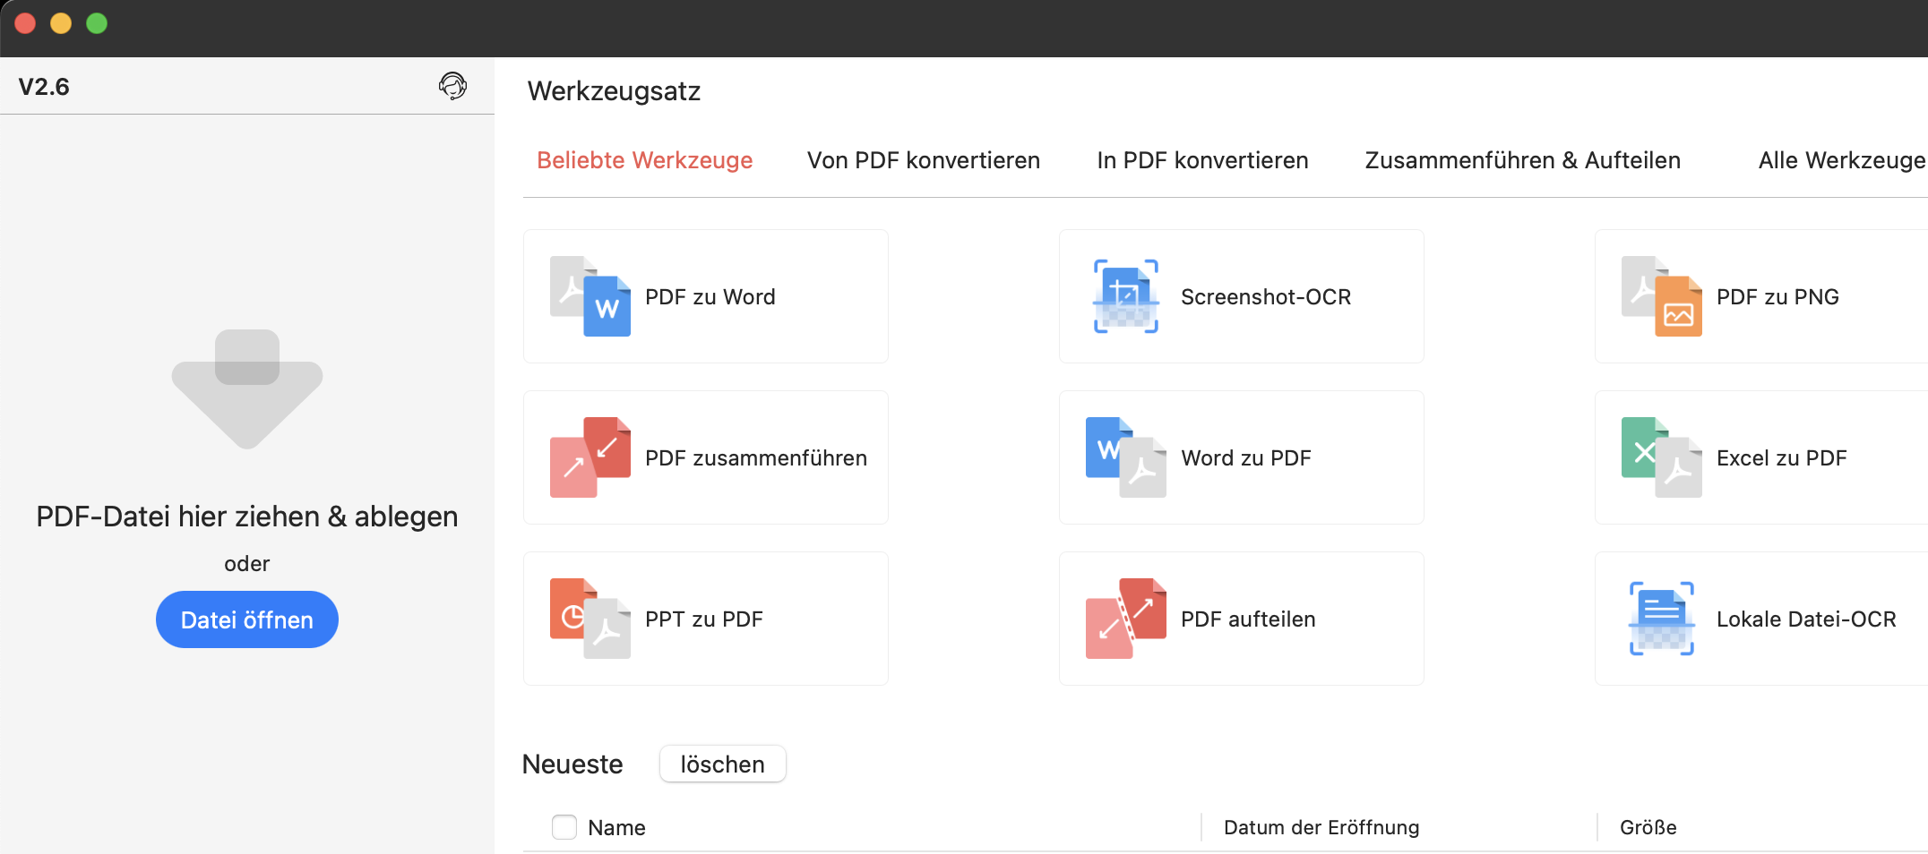Image resolution: width=1928 pixels, height=854 pixels.
Task: Clear recent files with the löschen button
Action: 722,764
